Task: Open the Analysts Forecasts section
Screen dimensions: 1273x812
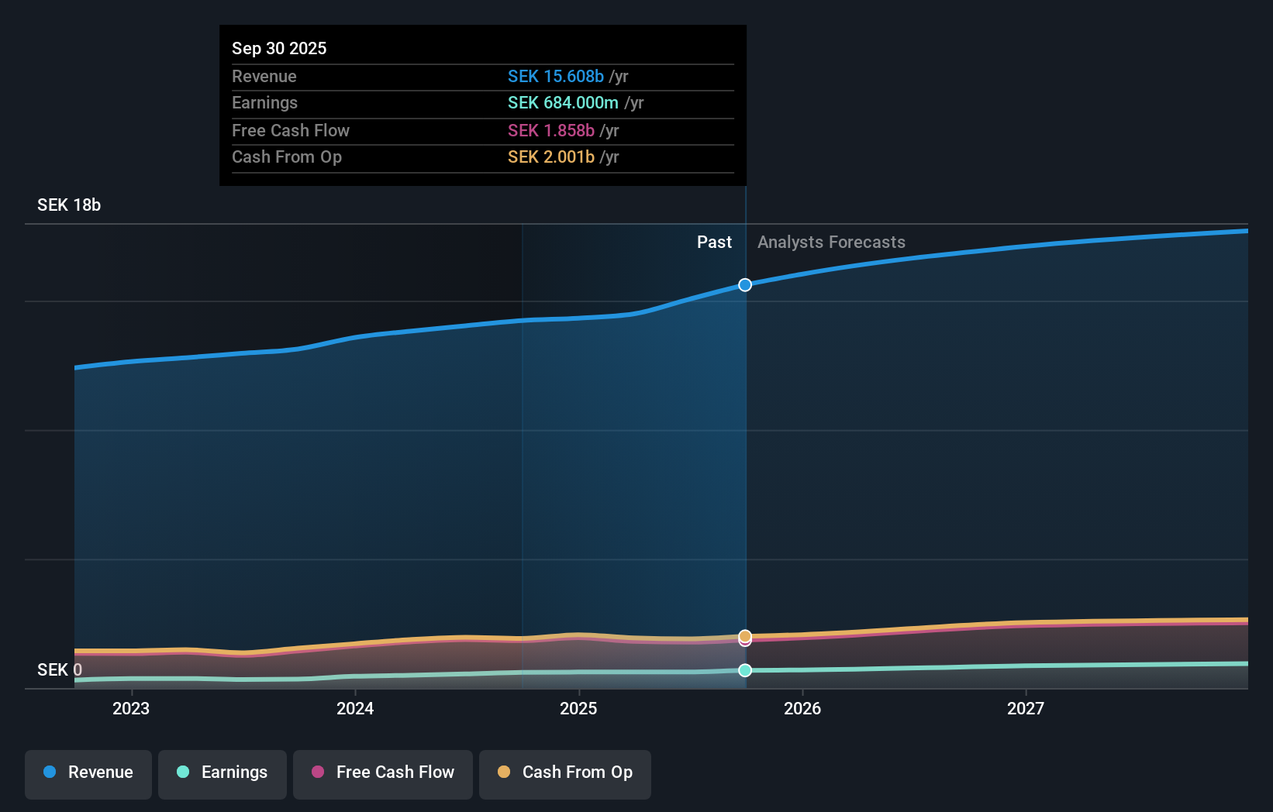Action: pos(830,242)
